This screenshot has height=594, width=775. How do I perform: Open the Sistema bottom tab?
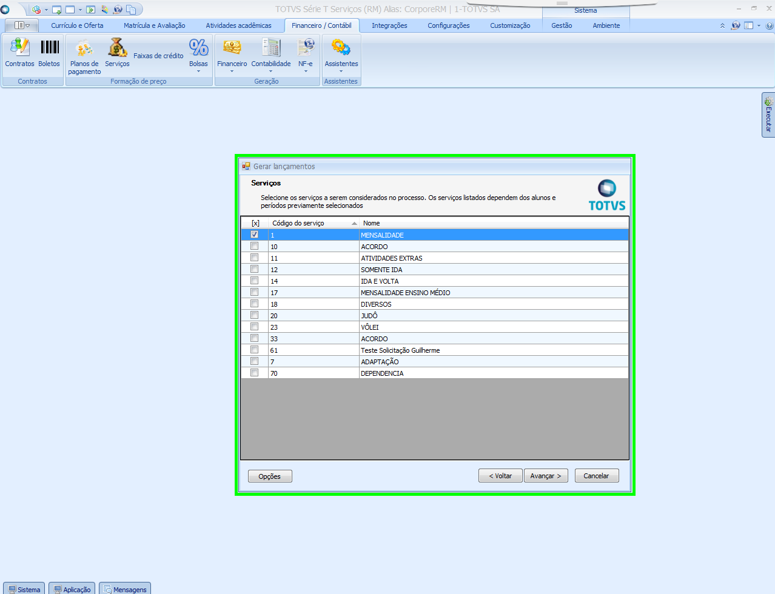tap(24, 589)
